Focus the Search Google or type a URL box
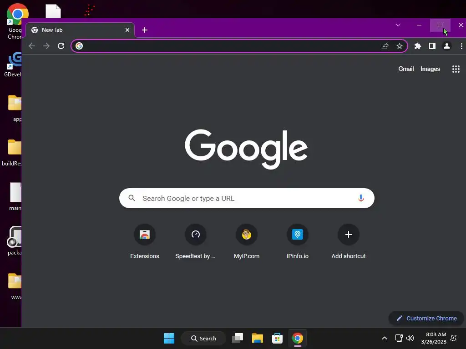Image resolution: width=466 pixels, height=349 pixels. pos(247,198)
